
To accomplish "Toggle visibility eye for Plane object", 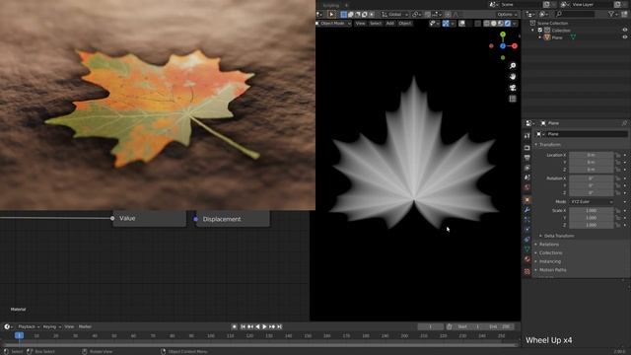I will coord(625,37).
